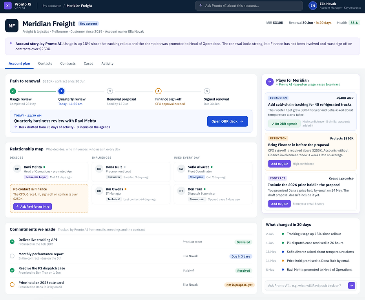The image size is (365, 300).
Task: Mark Price hold on 2026 rate card done
Action: [x=12, y=285]
